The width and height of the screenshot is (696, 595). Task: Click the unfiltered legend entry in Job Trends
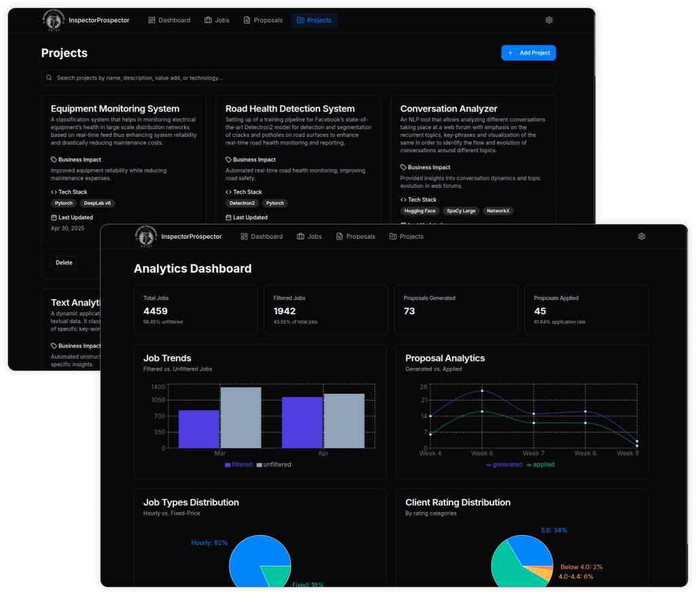click(274, 464)
